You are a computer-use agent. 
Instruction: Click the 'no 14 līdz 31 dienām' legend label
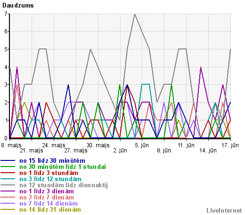(50, 210)
